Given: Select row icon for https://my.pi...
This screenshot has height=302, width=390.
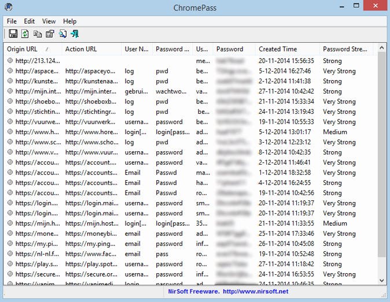Looking at the screenshot, I should [10, 243].
